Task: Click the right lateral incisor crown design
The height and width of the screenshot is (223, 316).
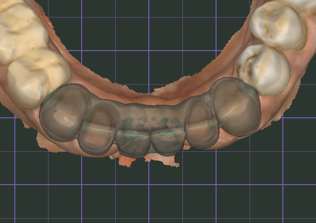Action: (202, 123)
